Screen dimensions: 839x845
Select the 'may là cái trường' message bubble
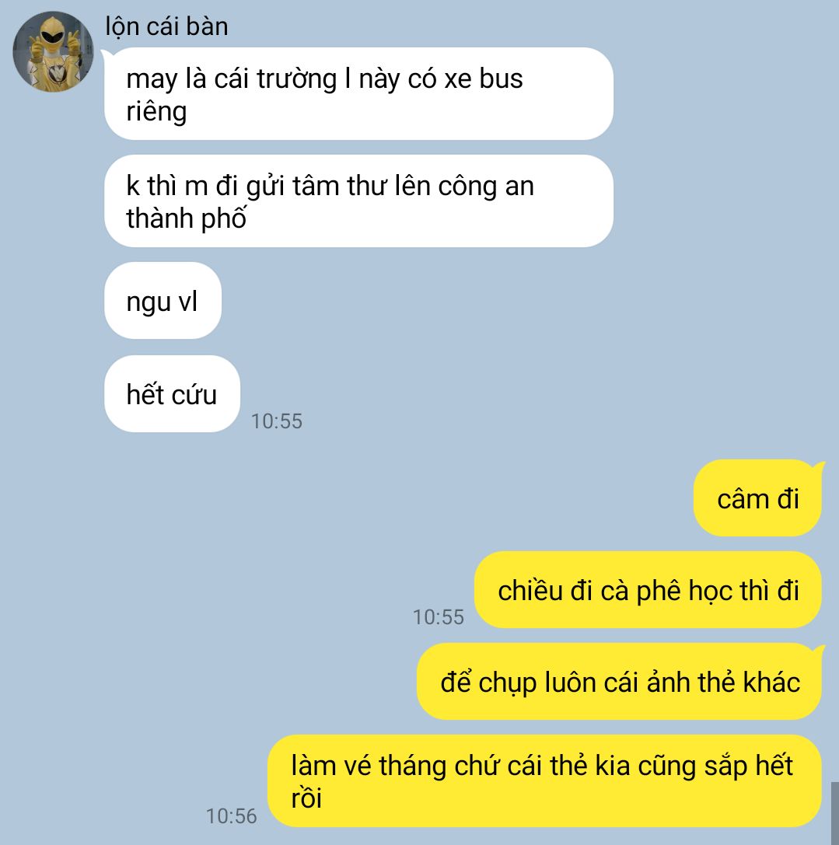(x=358, y=94)
